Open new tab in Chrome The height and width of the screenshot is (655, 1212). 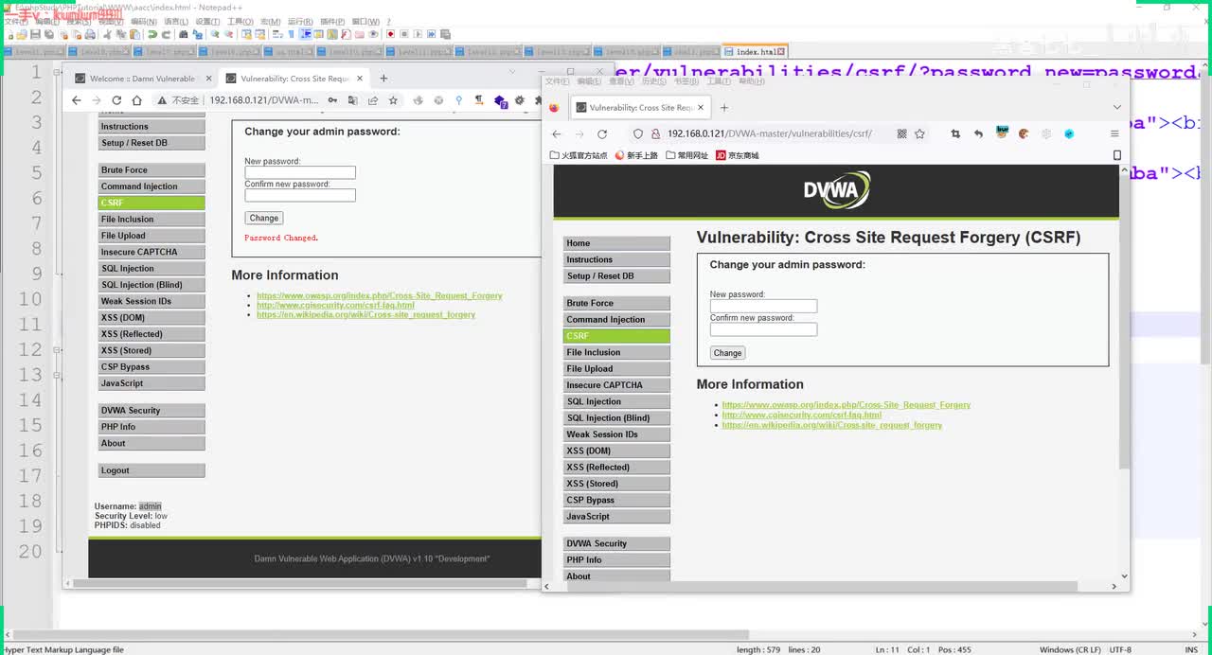coord(383,79)
